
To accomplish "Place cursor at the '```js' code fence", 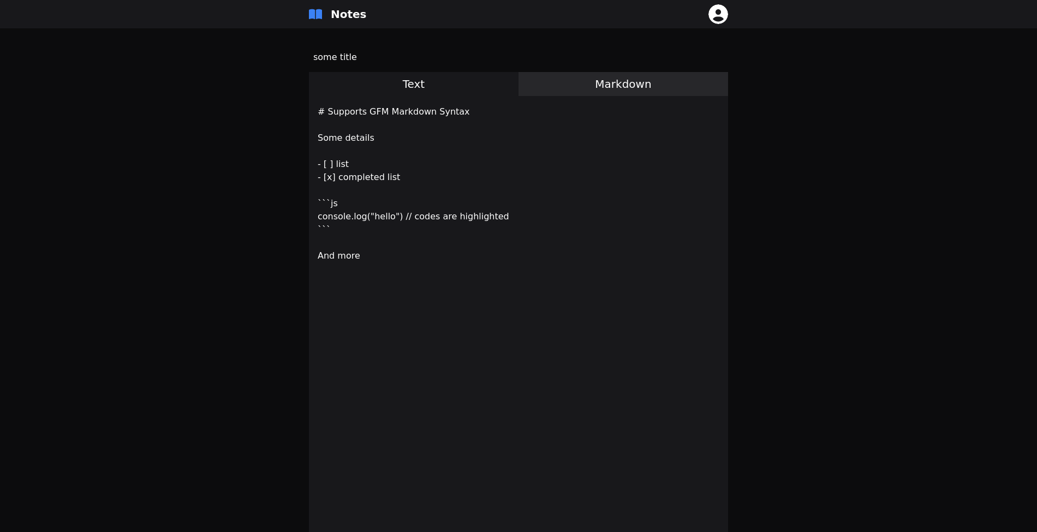I will [x=327, y=203].
